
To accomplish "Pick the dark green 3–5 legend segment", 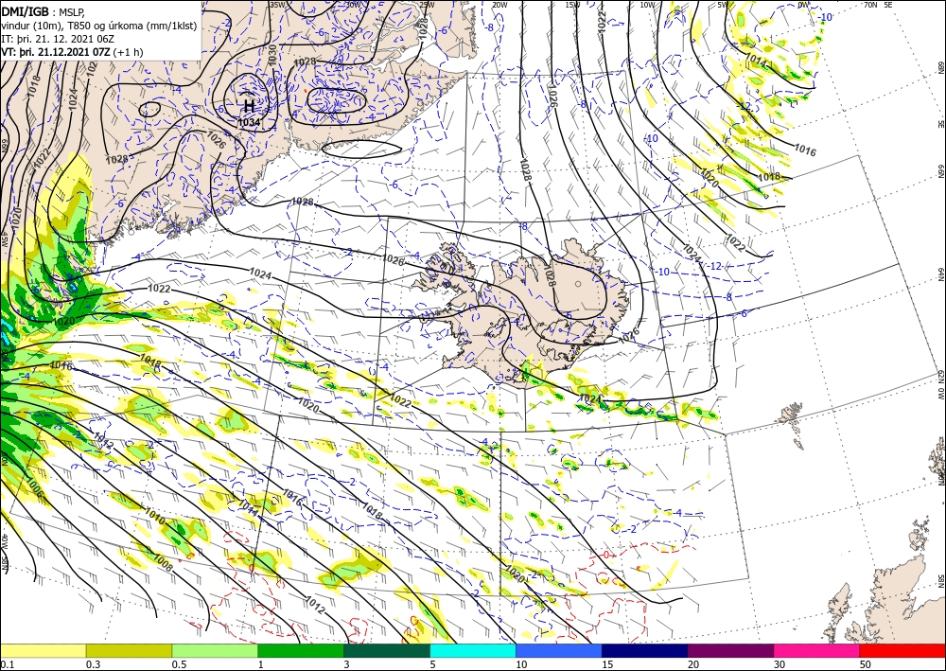I will coord(387,650).
